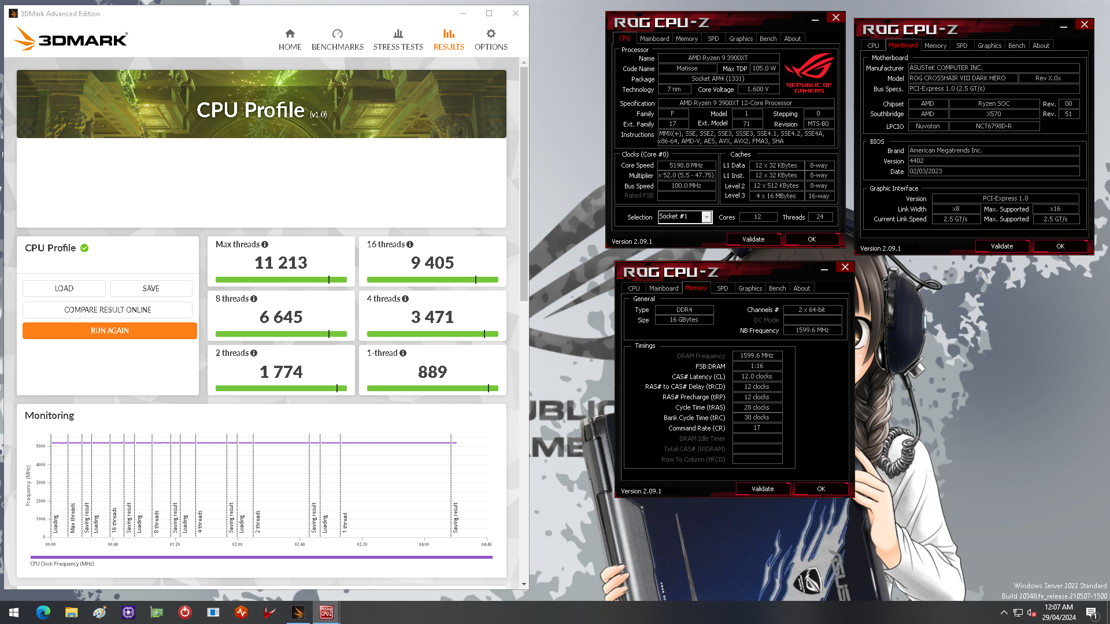
Task: Click the AMD Ryzen 9 3900XT name field
Action: (718, 58)
